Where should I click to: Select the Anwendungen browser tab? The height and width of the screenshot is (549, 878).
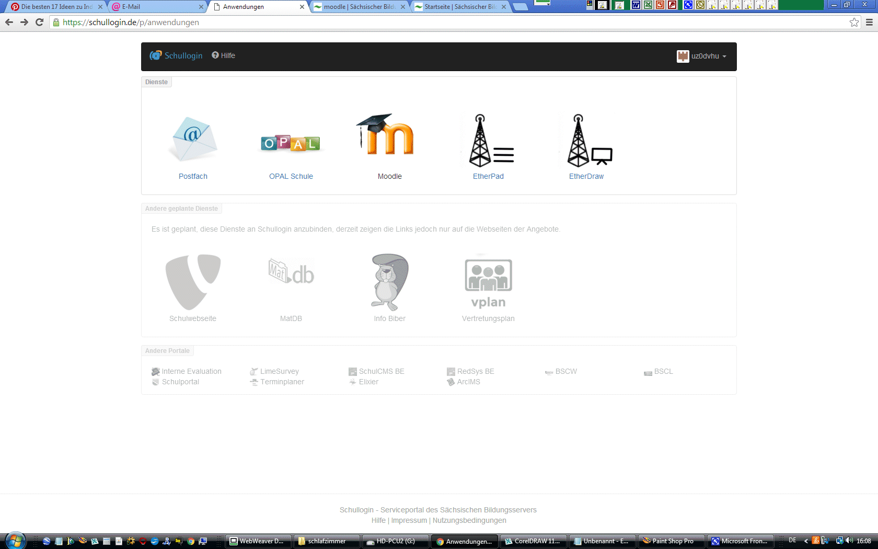(x=259, y=7)
